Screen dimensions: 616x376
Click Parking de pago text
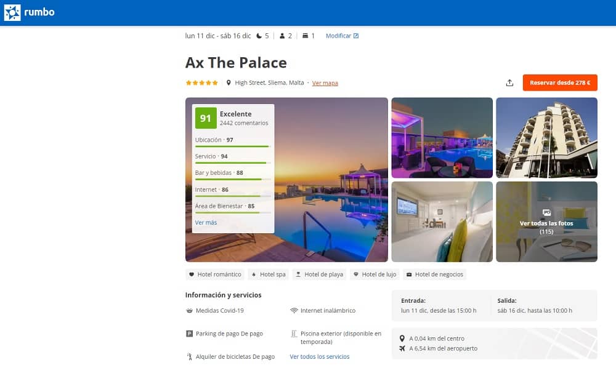point(229,334)
